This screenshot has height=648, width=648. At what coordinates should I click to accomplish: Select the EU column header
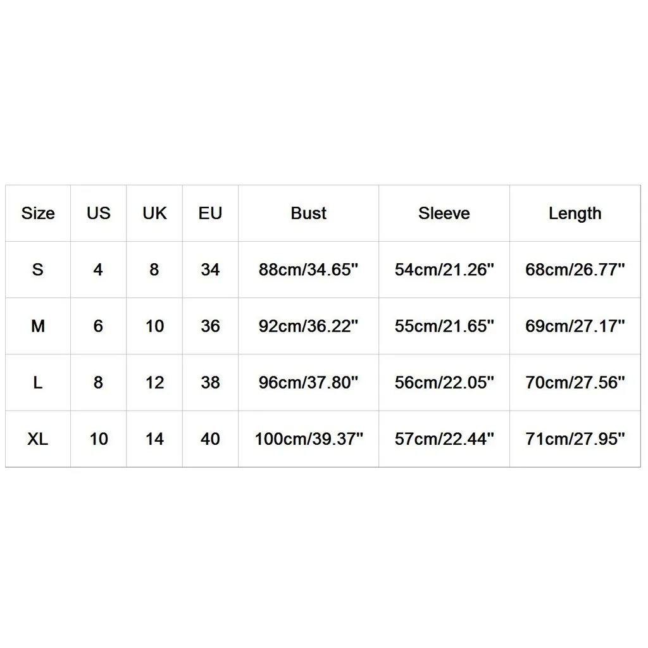[x=210, y=213]
